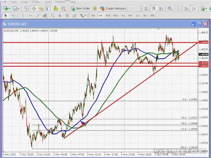Click the current price label 1.40240

pos(203,54)
